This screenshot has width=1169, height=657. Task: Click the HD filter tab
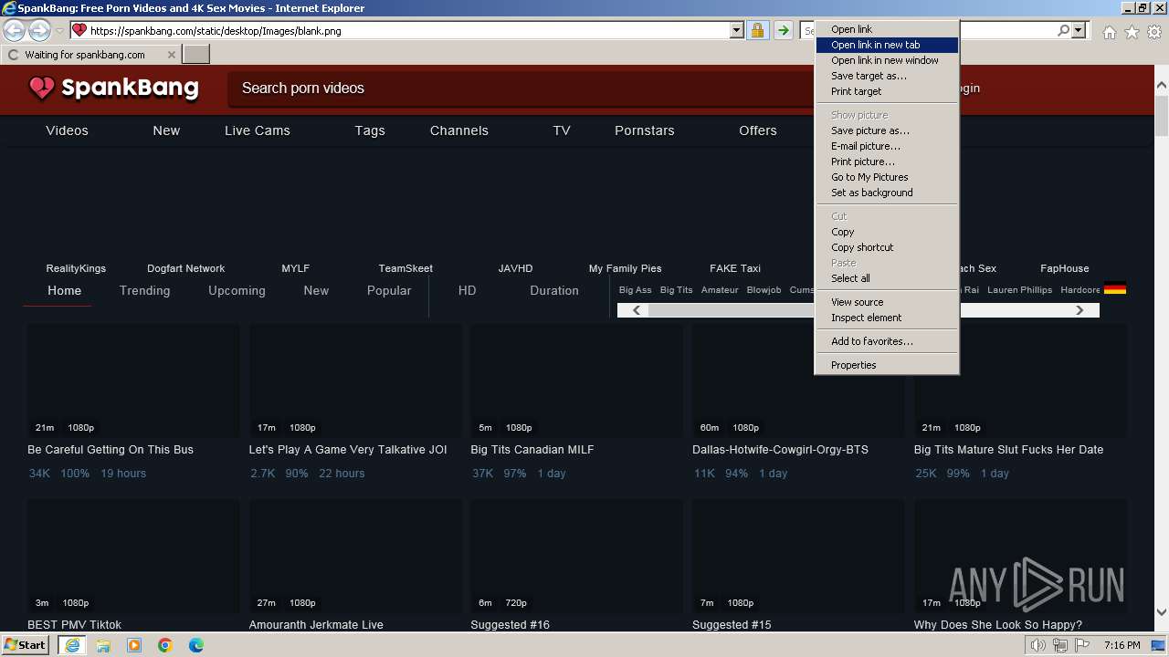467,290
